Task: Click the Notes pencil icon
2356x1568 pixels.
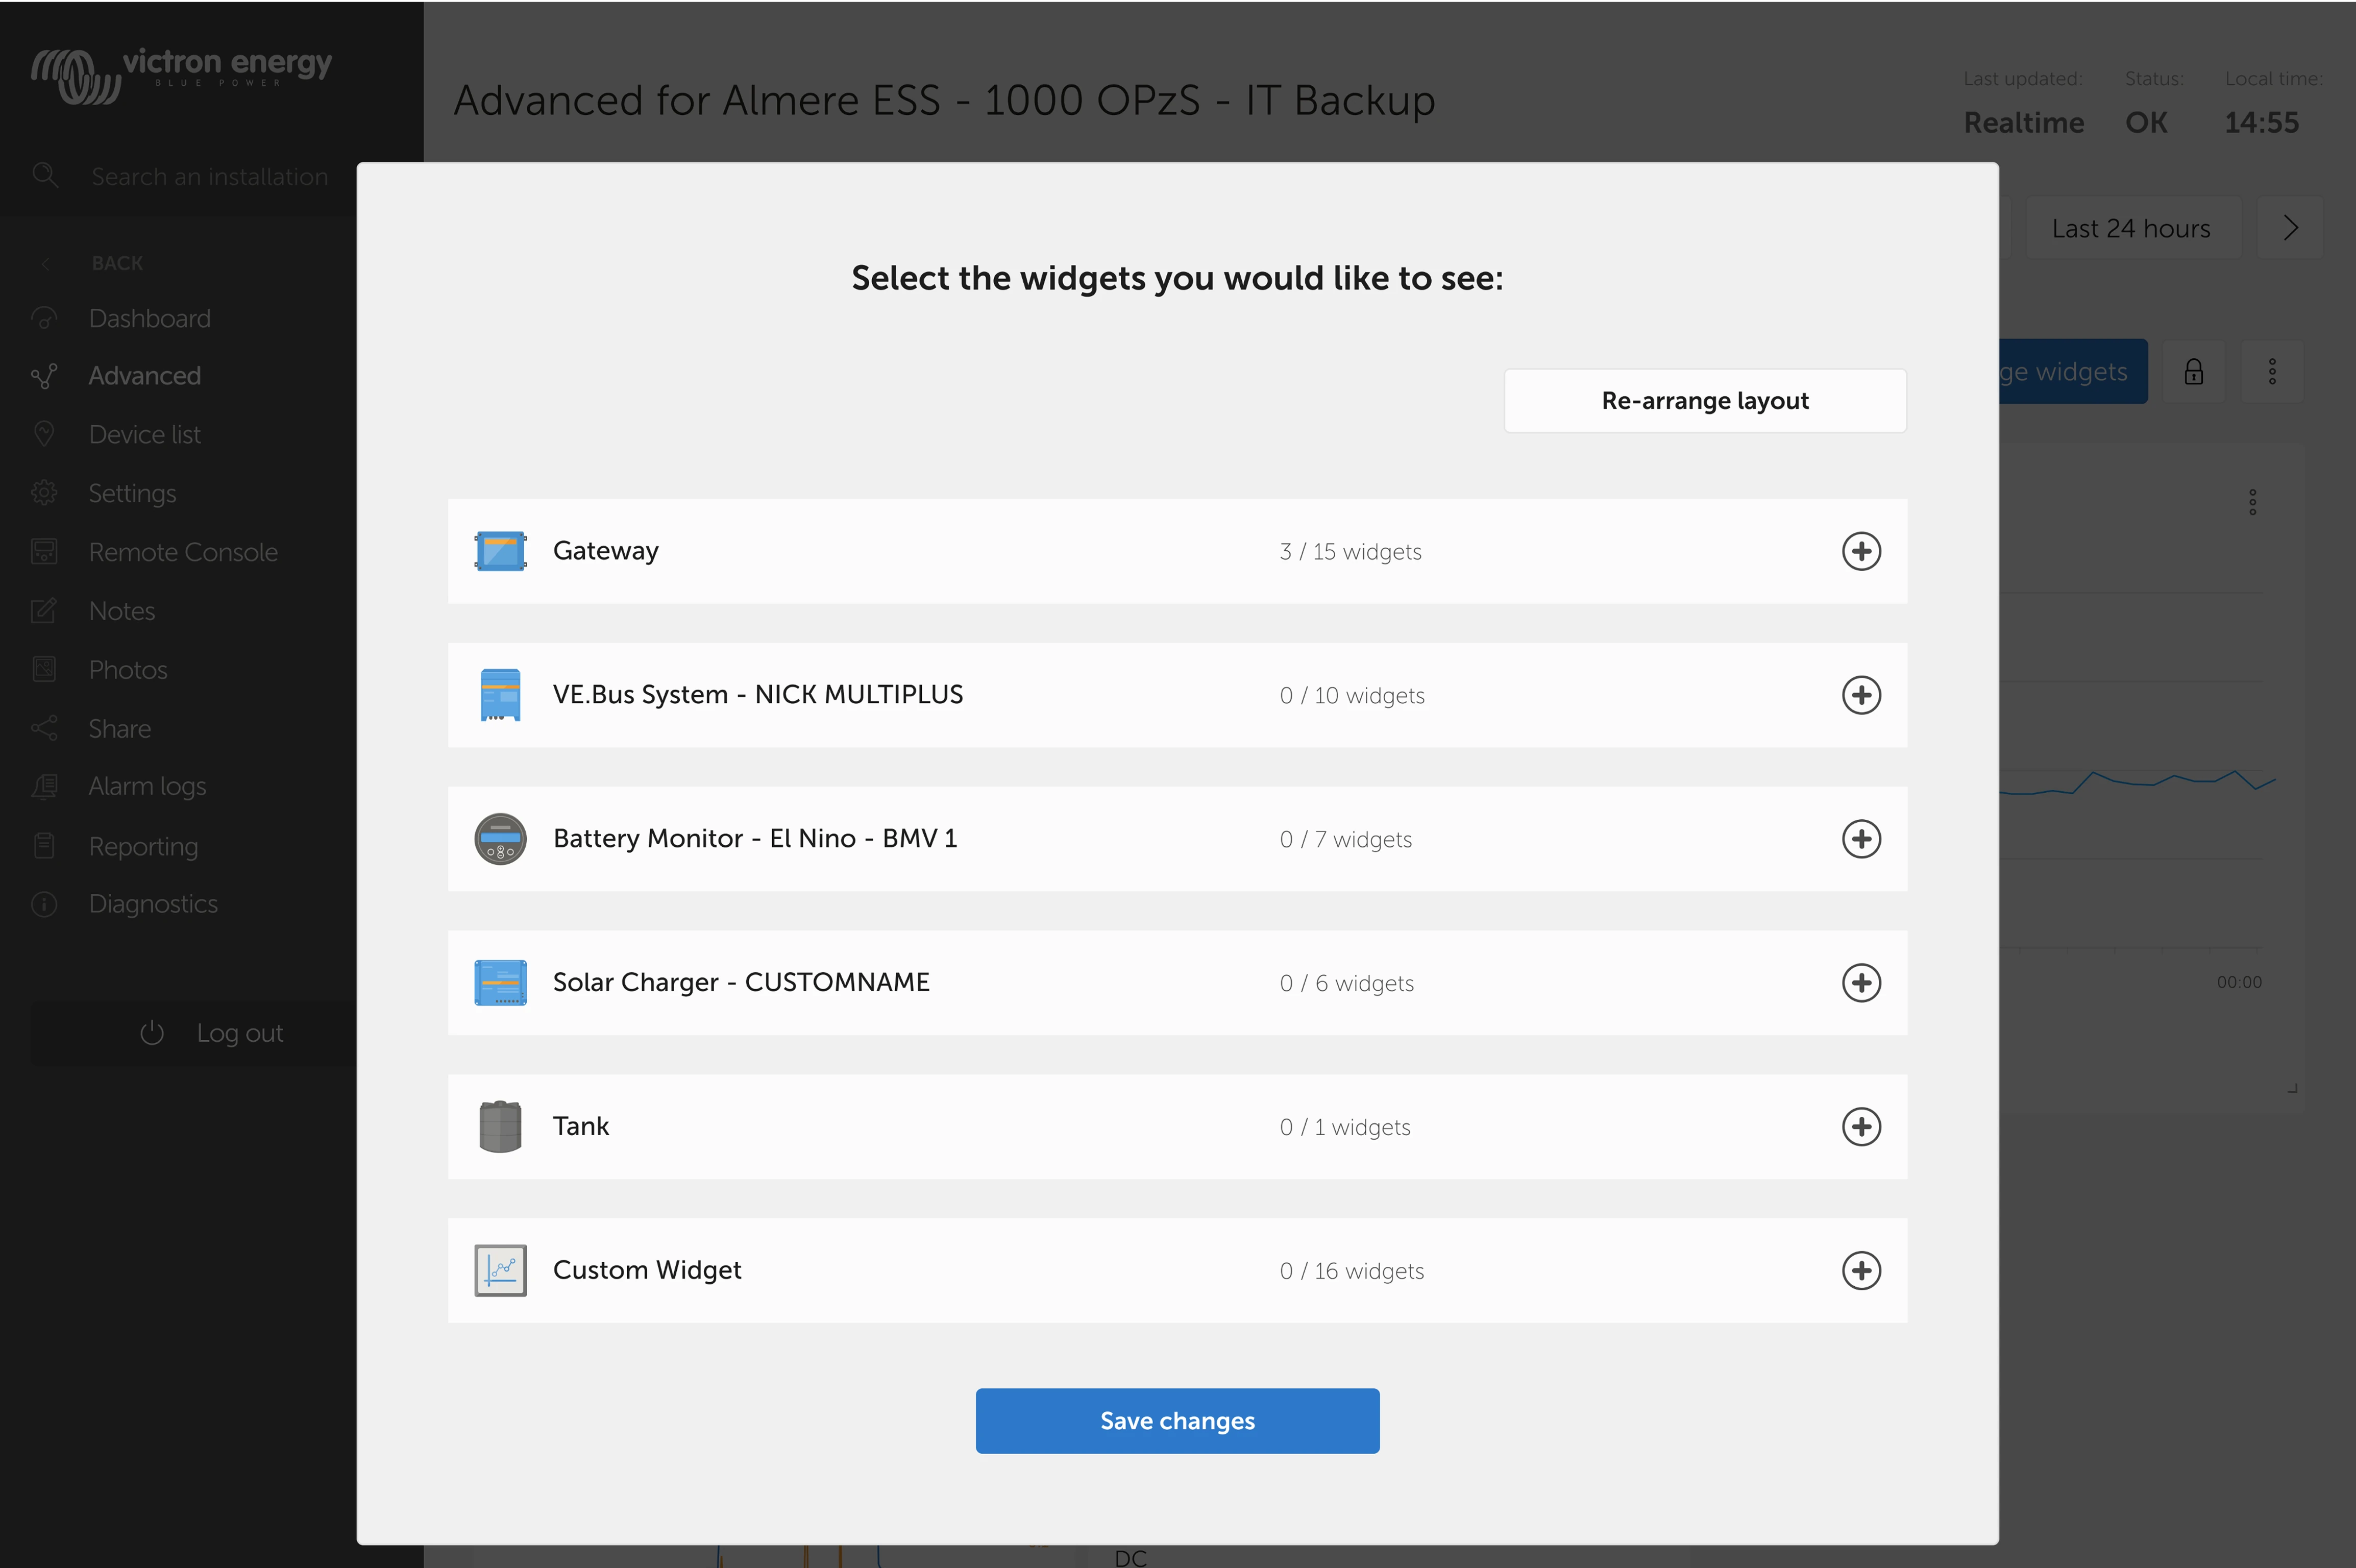Action: 44,611
